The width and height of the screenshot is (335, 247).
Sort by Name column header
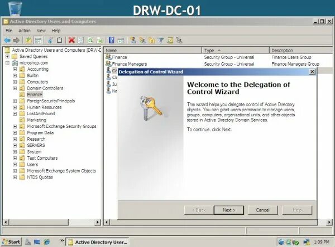(x=153, y=51)
